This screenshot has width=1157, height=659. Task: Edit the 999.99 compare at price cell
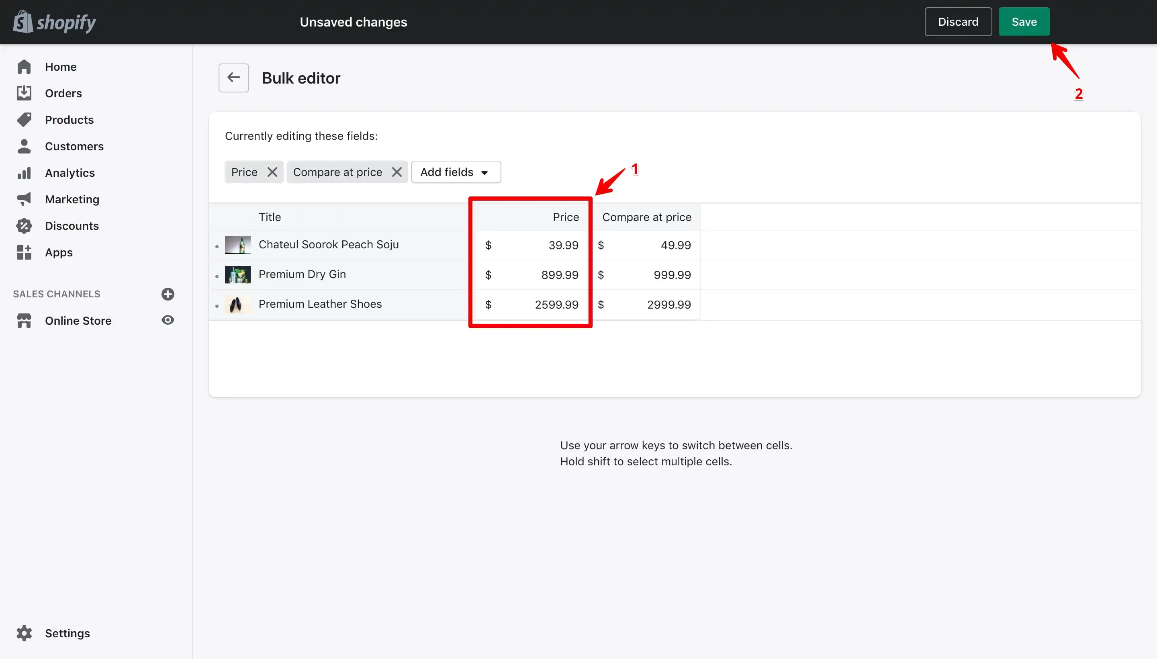(646, 275)
